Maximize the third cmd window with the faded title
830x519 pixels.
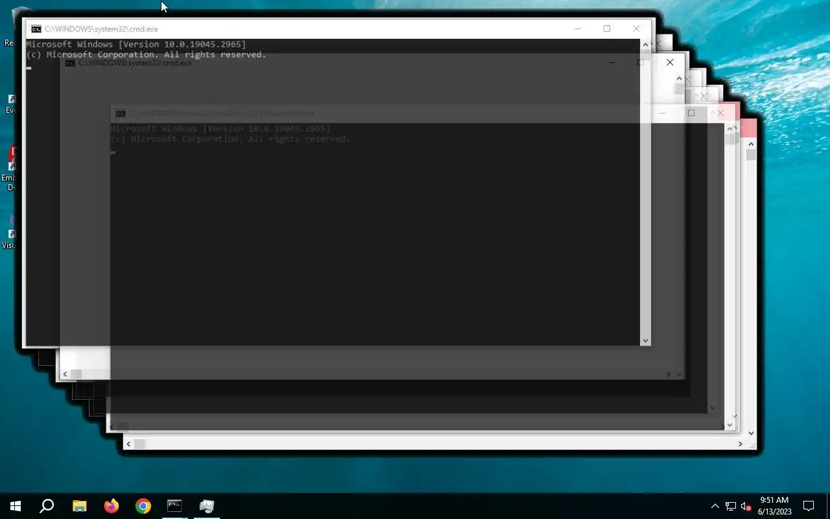click(691, 113)
